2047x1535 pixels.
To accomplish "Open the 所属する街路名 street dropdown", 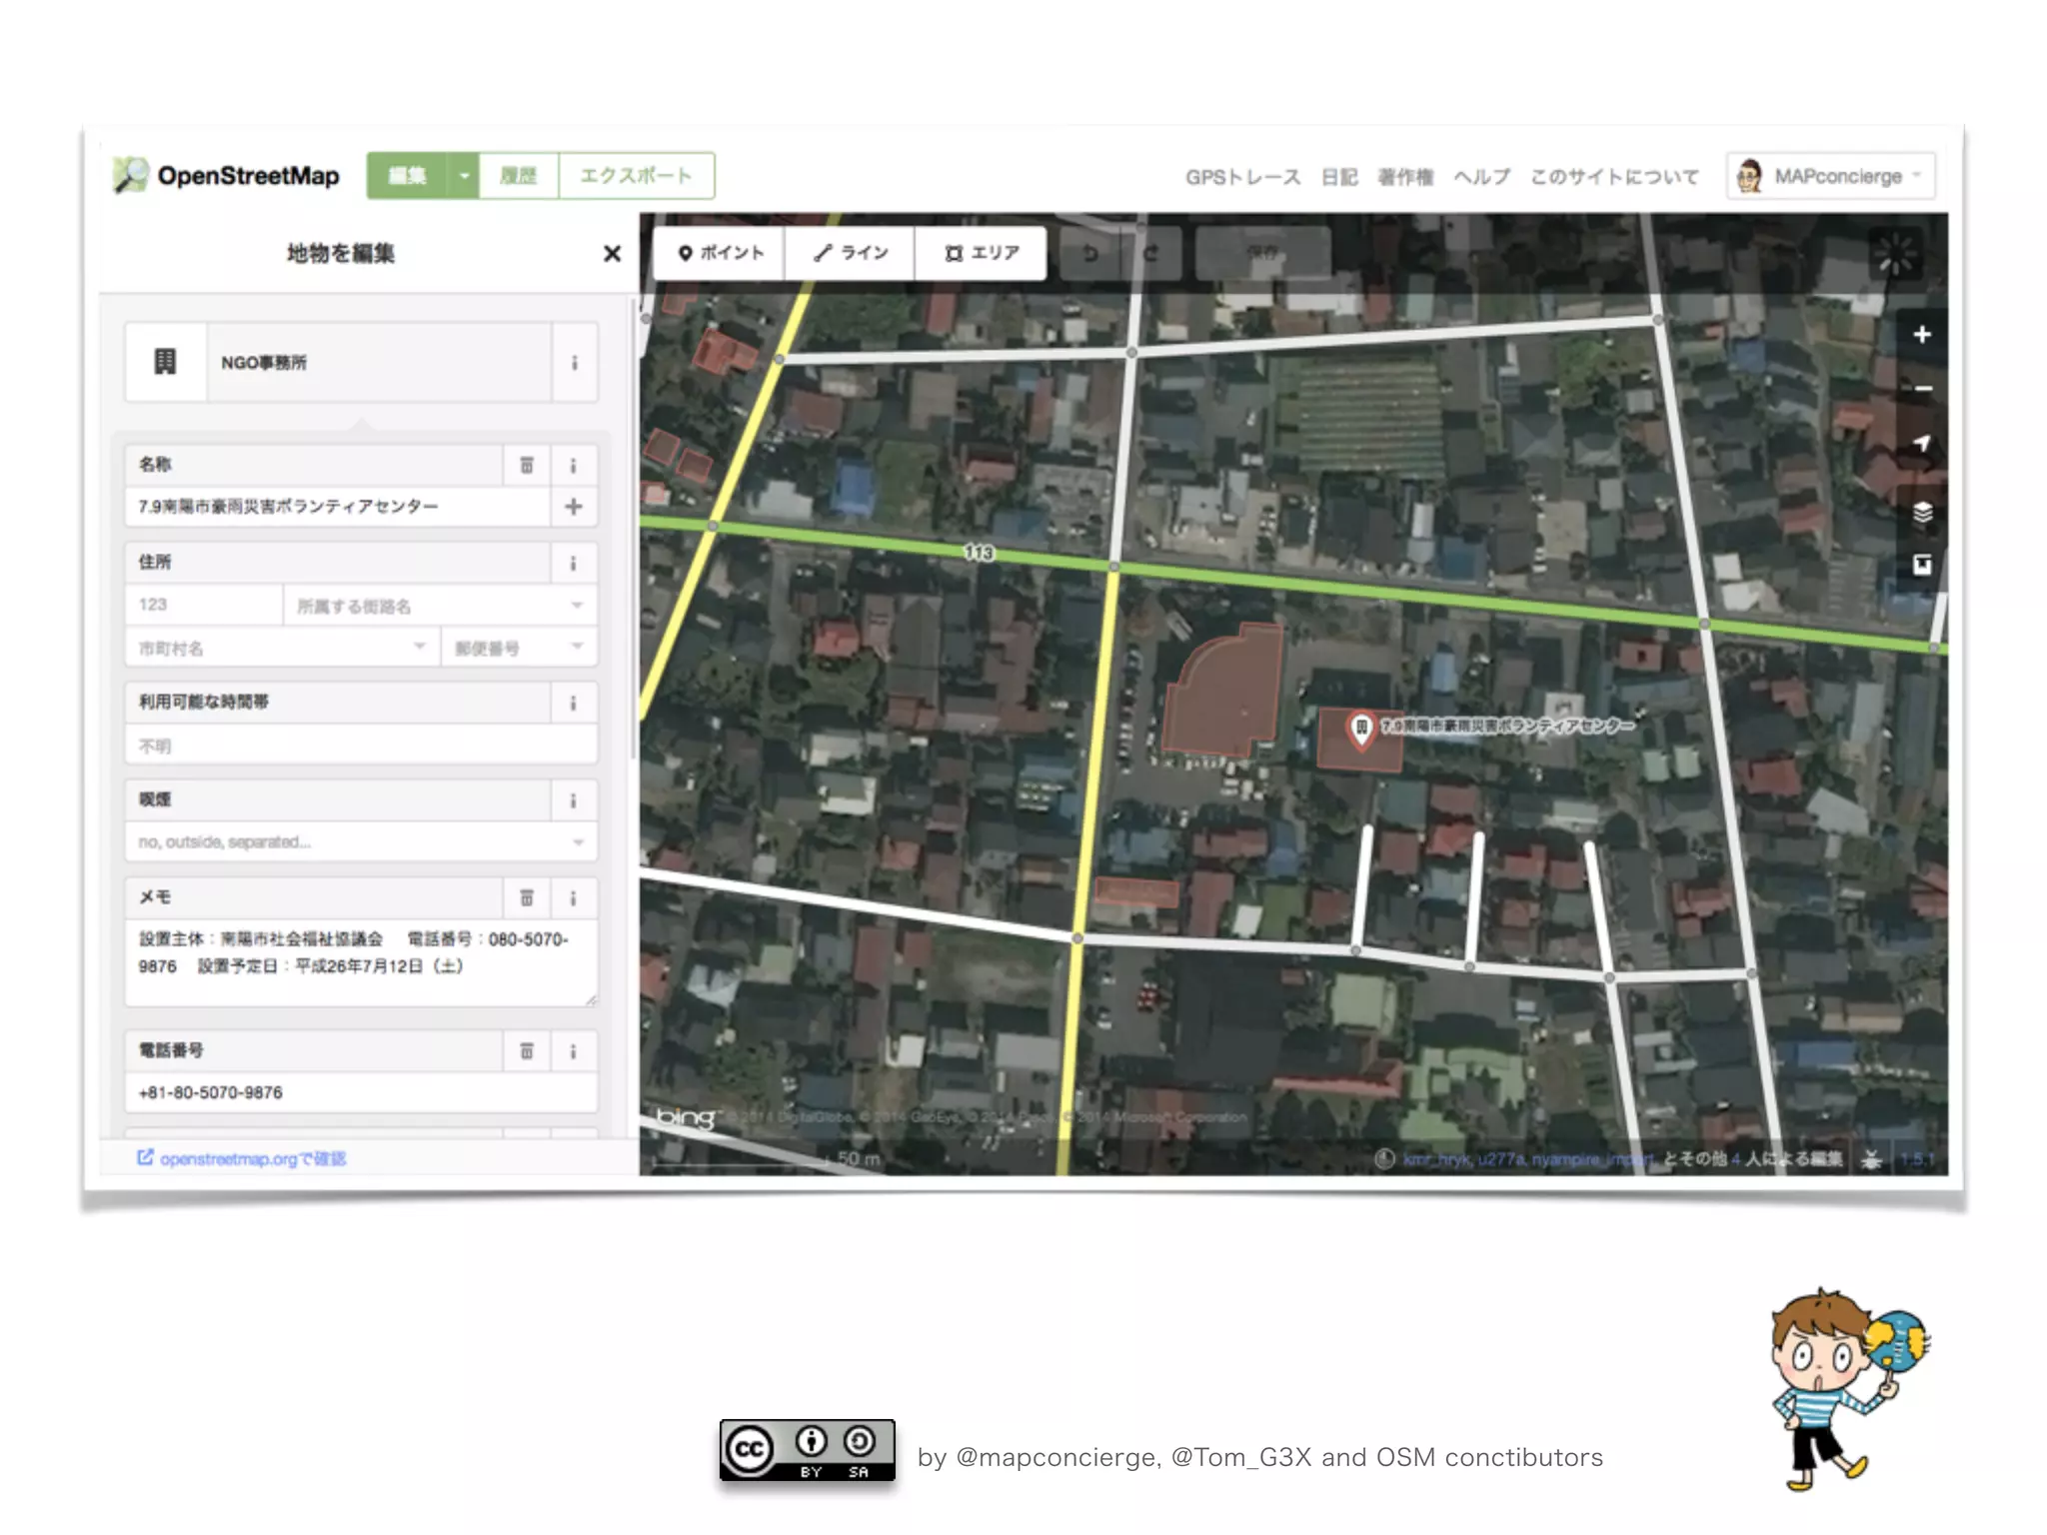I will pos(441,606).
